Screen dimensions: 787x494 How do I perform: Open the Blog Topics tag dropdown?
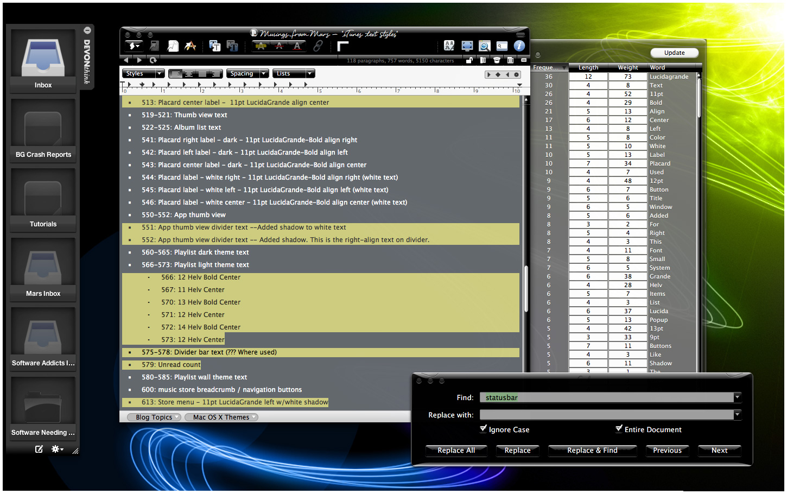point(154,417)
